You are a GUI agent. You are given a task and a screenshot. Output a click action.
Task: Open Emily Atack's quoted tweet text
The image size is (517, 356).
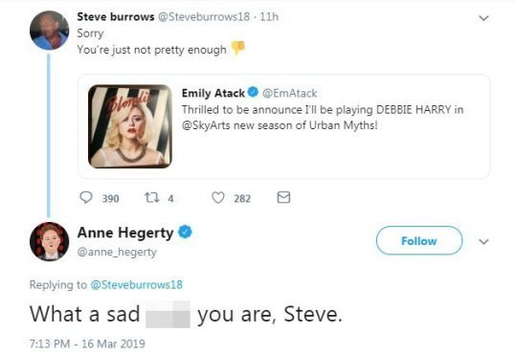[323, 118]
